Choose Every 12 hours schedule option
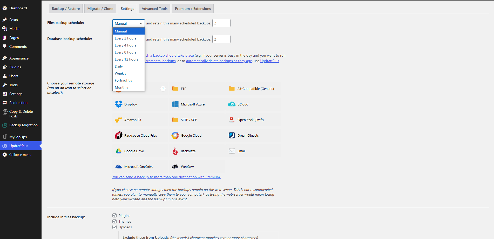 [x=128, y=59]
